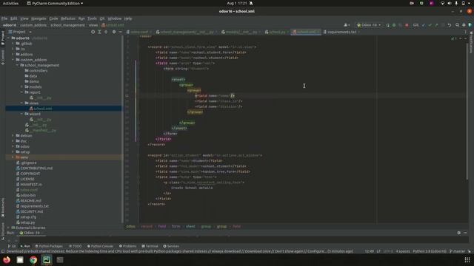The width and height of the screenshot is (474, 266).
Task: Select requirements.txt in the project tree
Action: pyautogui.click(x=34, y=206)
